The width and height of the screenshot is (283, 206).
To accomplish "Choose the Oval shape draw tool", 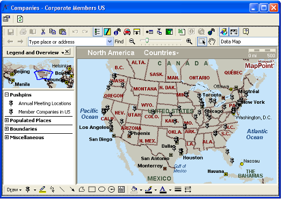I will point(101,189).
